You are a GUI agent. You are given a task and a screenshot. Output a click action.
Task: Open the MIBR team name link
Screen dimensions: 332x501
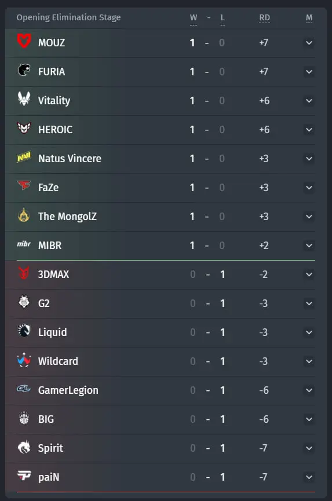(50, 246)
